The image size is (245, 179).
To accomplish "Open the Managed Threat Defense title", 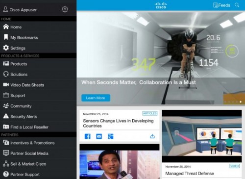I will pyautogui.click(x=190, y=174).
